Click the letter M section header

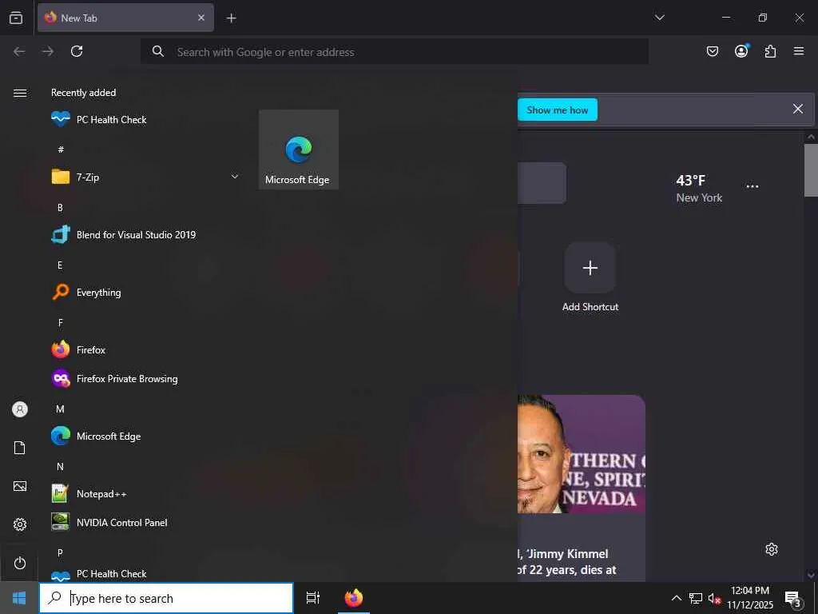[60, 409]
